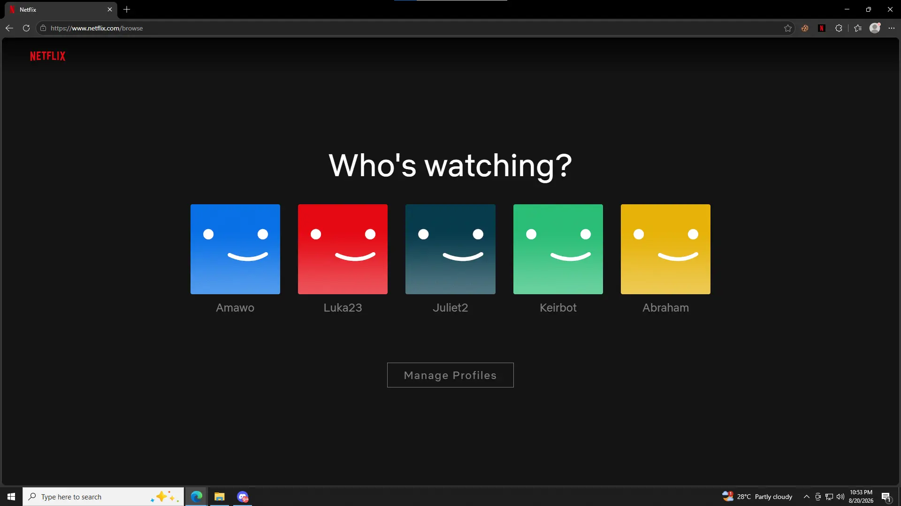
Task: Choose the Luka23 red profile avatar
Action: click(x=343, y=249)
